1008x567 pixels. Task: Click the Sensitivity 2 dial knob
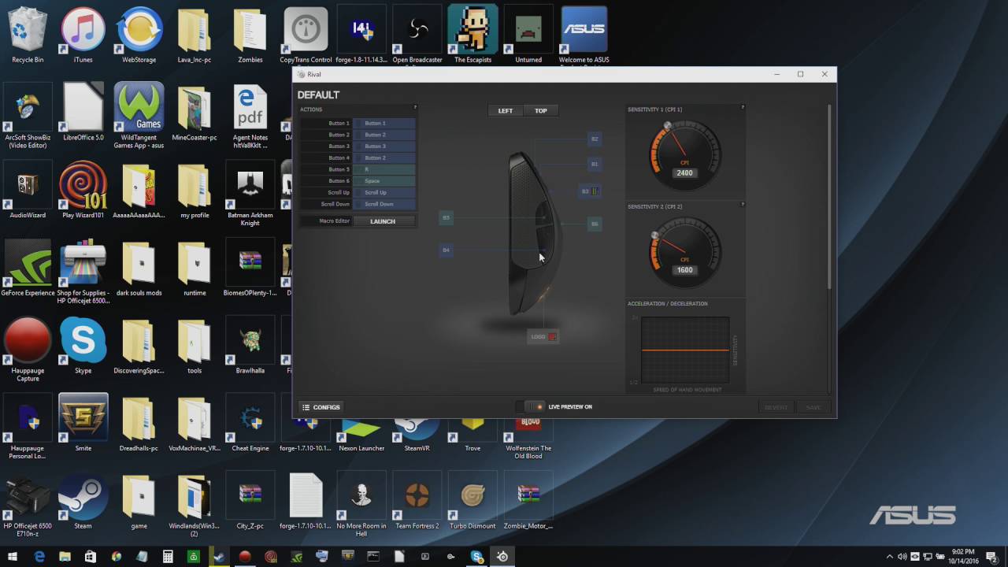(655, 235)
